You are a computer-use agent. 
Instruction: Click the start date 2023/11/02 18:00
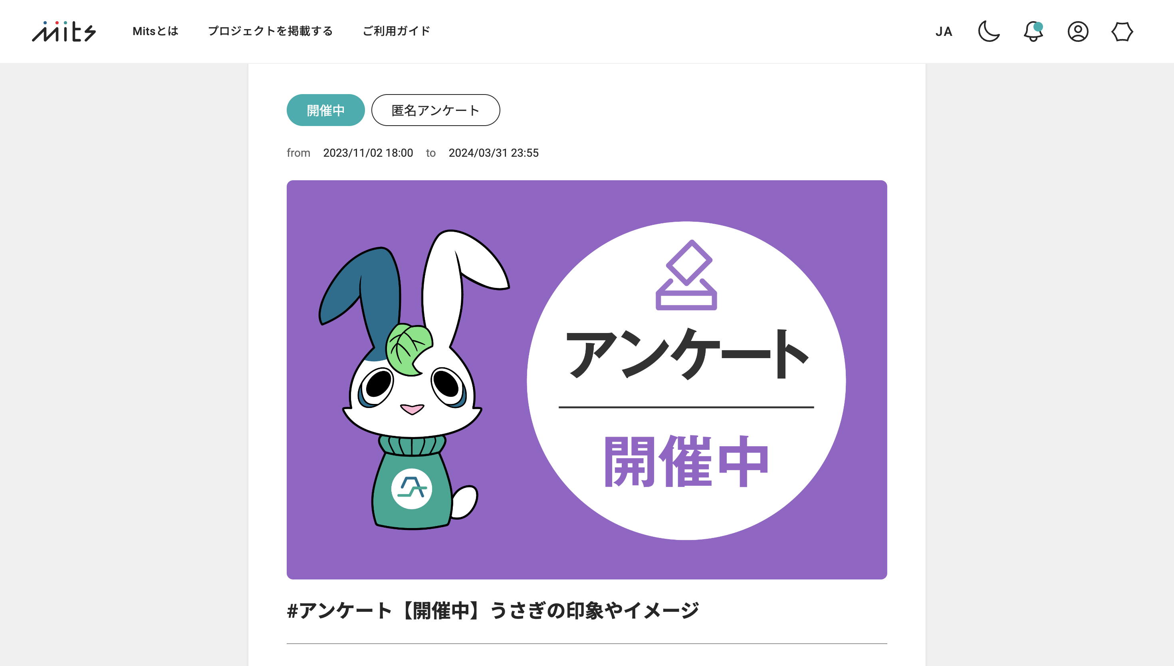[368, 153]
